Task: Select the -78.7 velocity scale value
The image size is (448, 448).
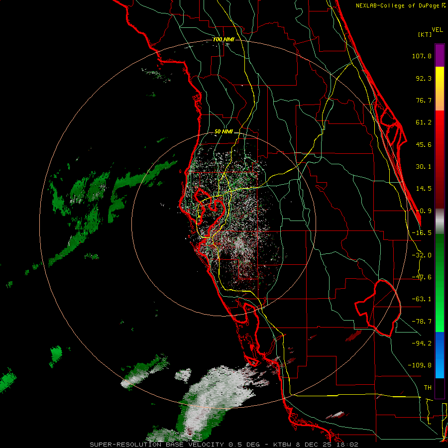Action: [x=422, y=322]
